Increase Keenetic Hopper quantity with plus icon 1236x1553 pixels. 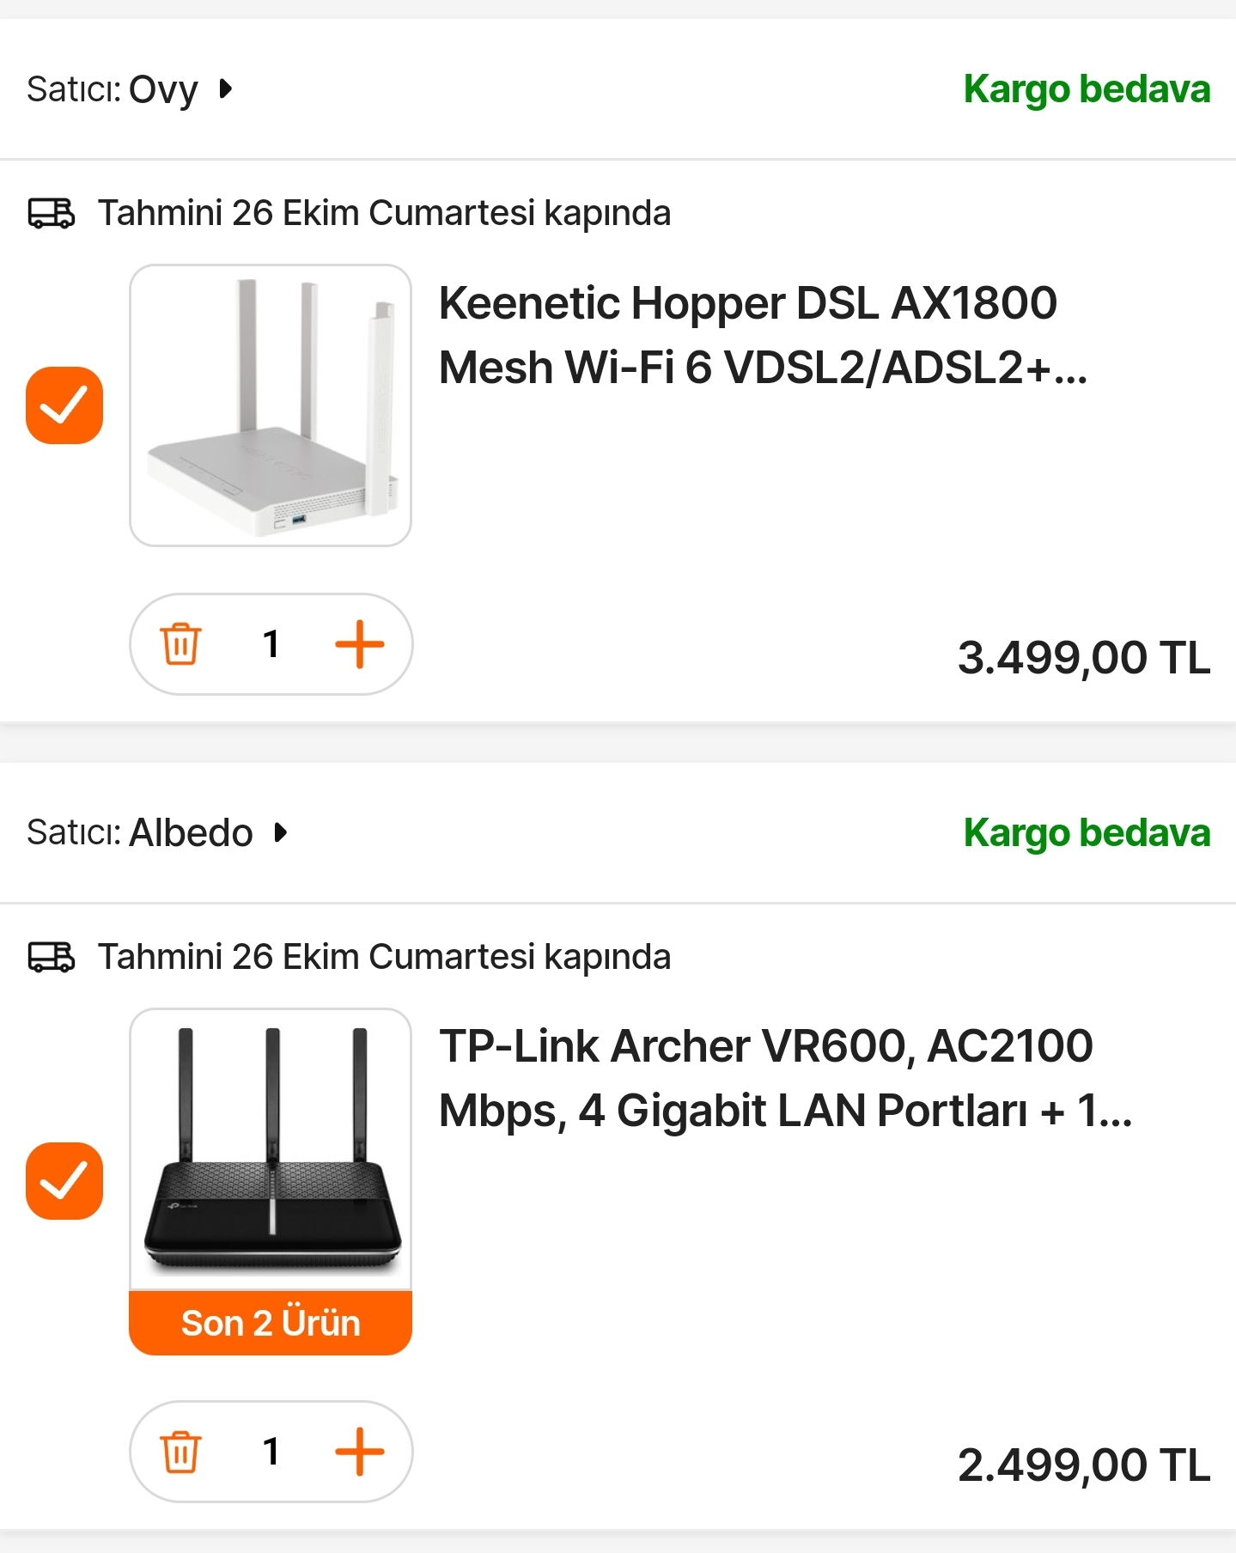(x=359, y=644)
